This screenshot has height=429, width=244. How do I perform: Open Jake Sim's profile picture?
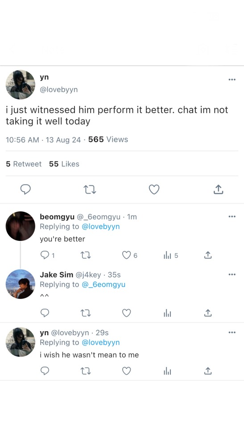click(x=21, y=284)
